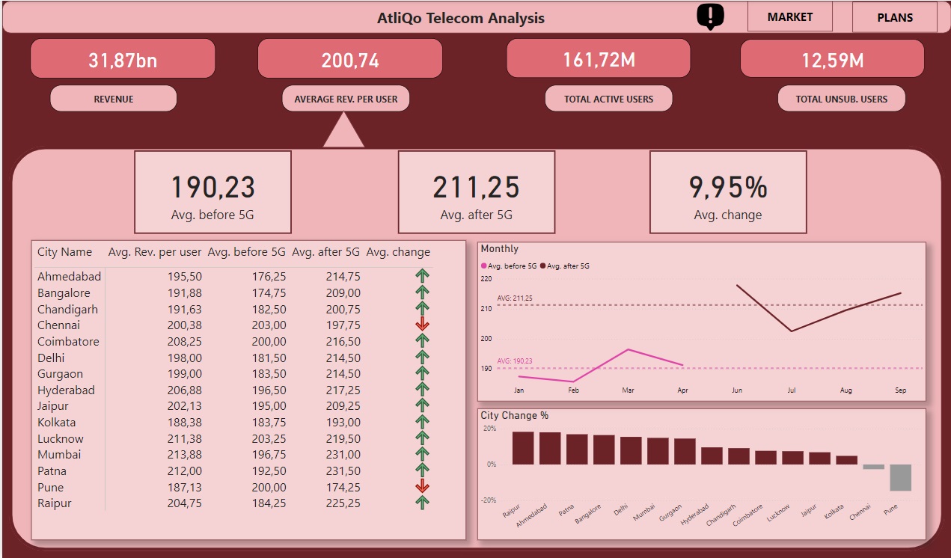Click the black exclamation info icon
Screen dimensions: 951x558
pos(710,16)
